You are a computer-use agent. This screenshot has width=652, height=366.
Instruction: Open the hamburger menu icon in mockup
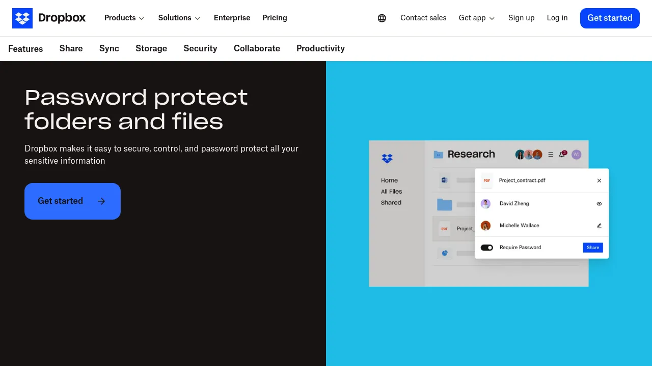(x=551, y=155)
